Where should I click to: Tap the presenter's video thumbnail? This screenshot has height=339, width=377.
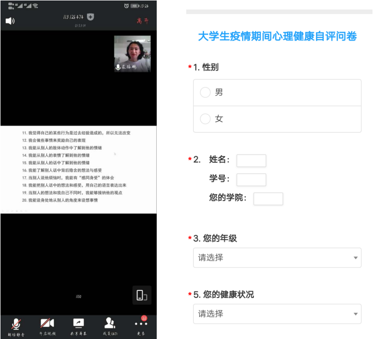[x=132, y=54]
